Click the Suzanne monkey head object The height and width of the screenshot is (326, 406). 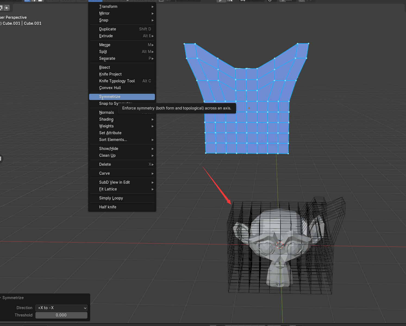(279, 247)
